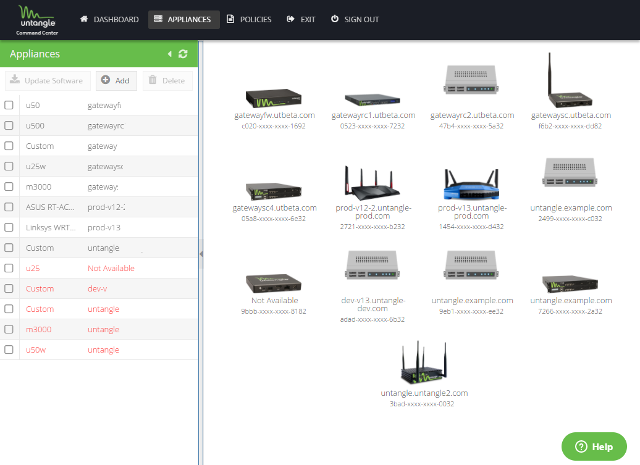
Task: Select the red u25 row checkbox
Action: tap(9, 269)
